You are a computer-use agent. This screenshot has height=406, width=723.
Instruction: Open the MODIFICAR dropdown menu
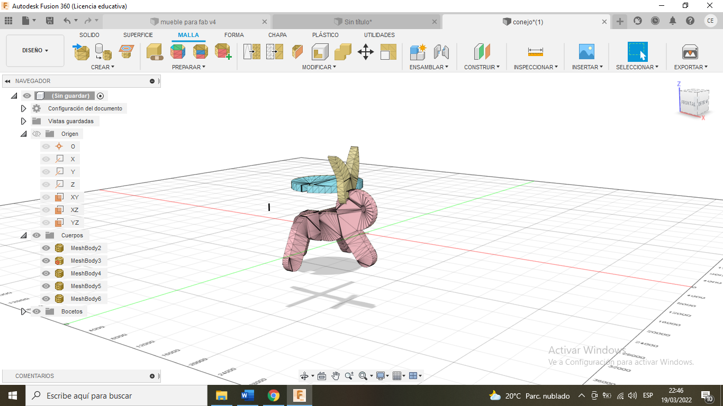(x=320, y=67)
